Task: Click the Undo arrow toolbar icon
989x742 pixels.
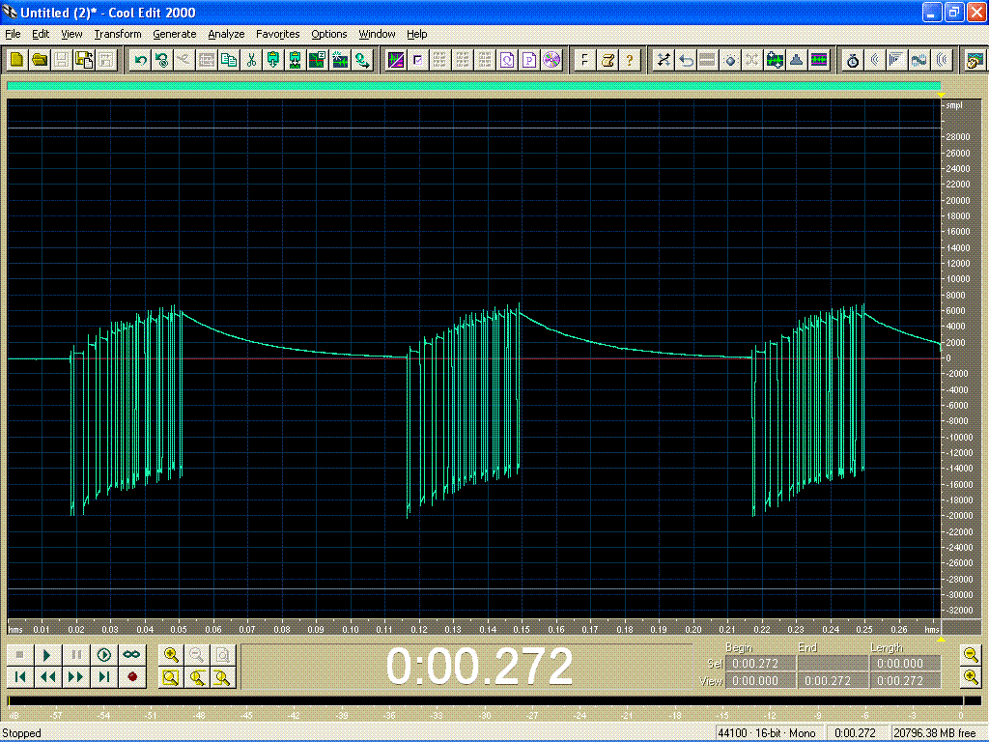Action: (x=140, y=60)
